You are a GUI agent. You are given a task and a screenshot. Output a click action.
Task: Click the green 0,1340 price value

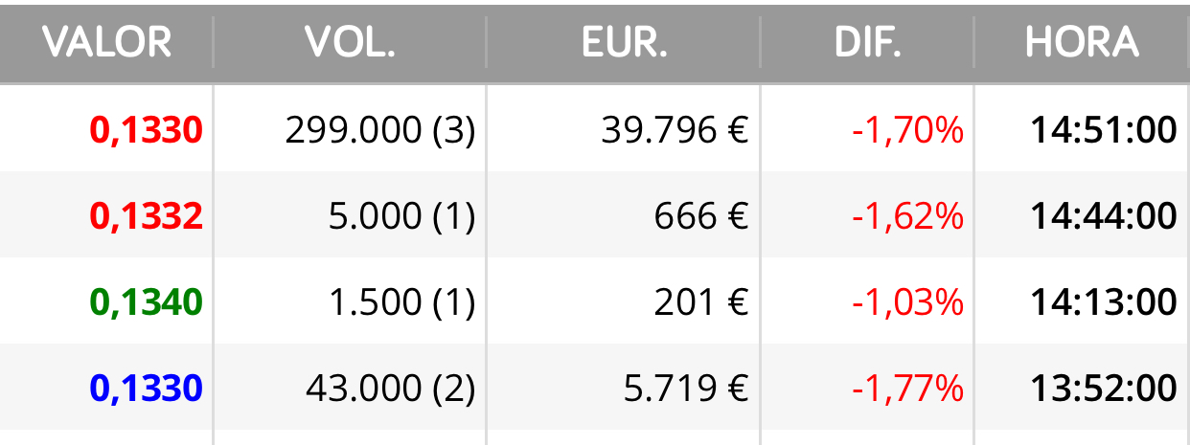click(x=146, y=302)
